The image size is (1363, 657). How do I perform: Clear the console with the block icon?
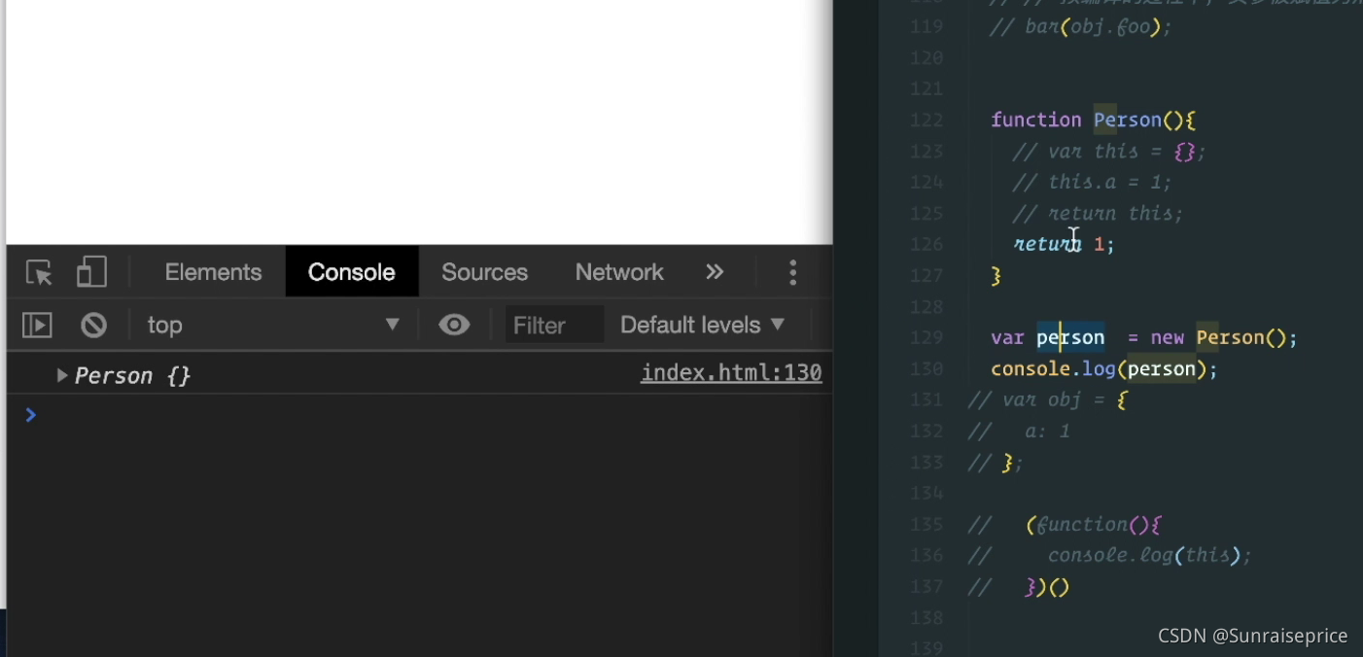tap(93, 325)
